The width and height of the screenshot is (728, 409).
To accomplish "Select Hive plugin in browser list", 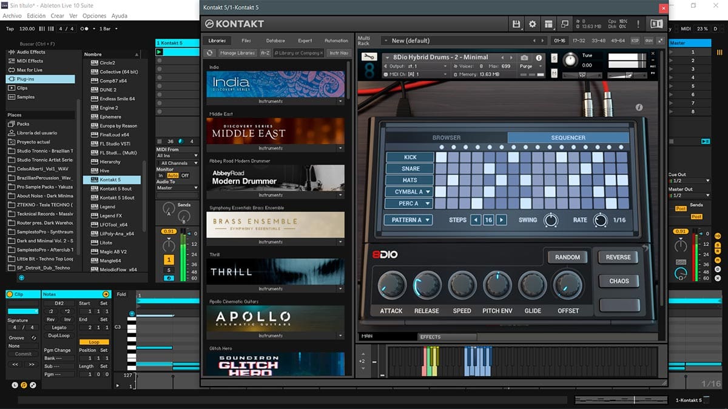I will pyautogui.click(x=104, y=171).
